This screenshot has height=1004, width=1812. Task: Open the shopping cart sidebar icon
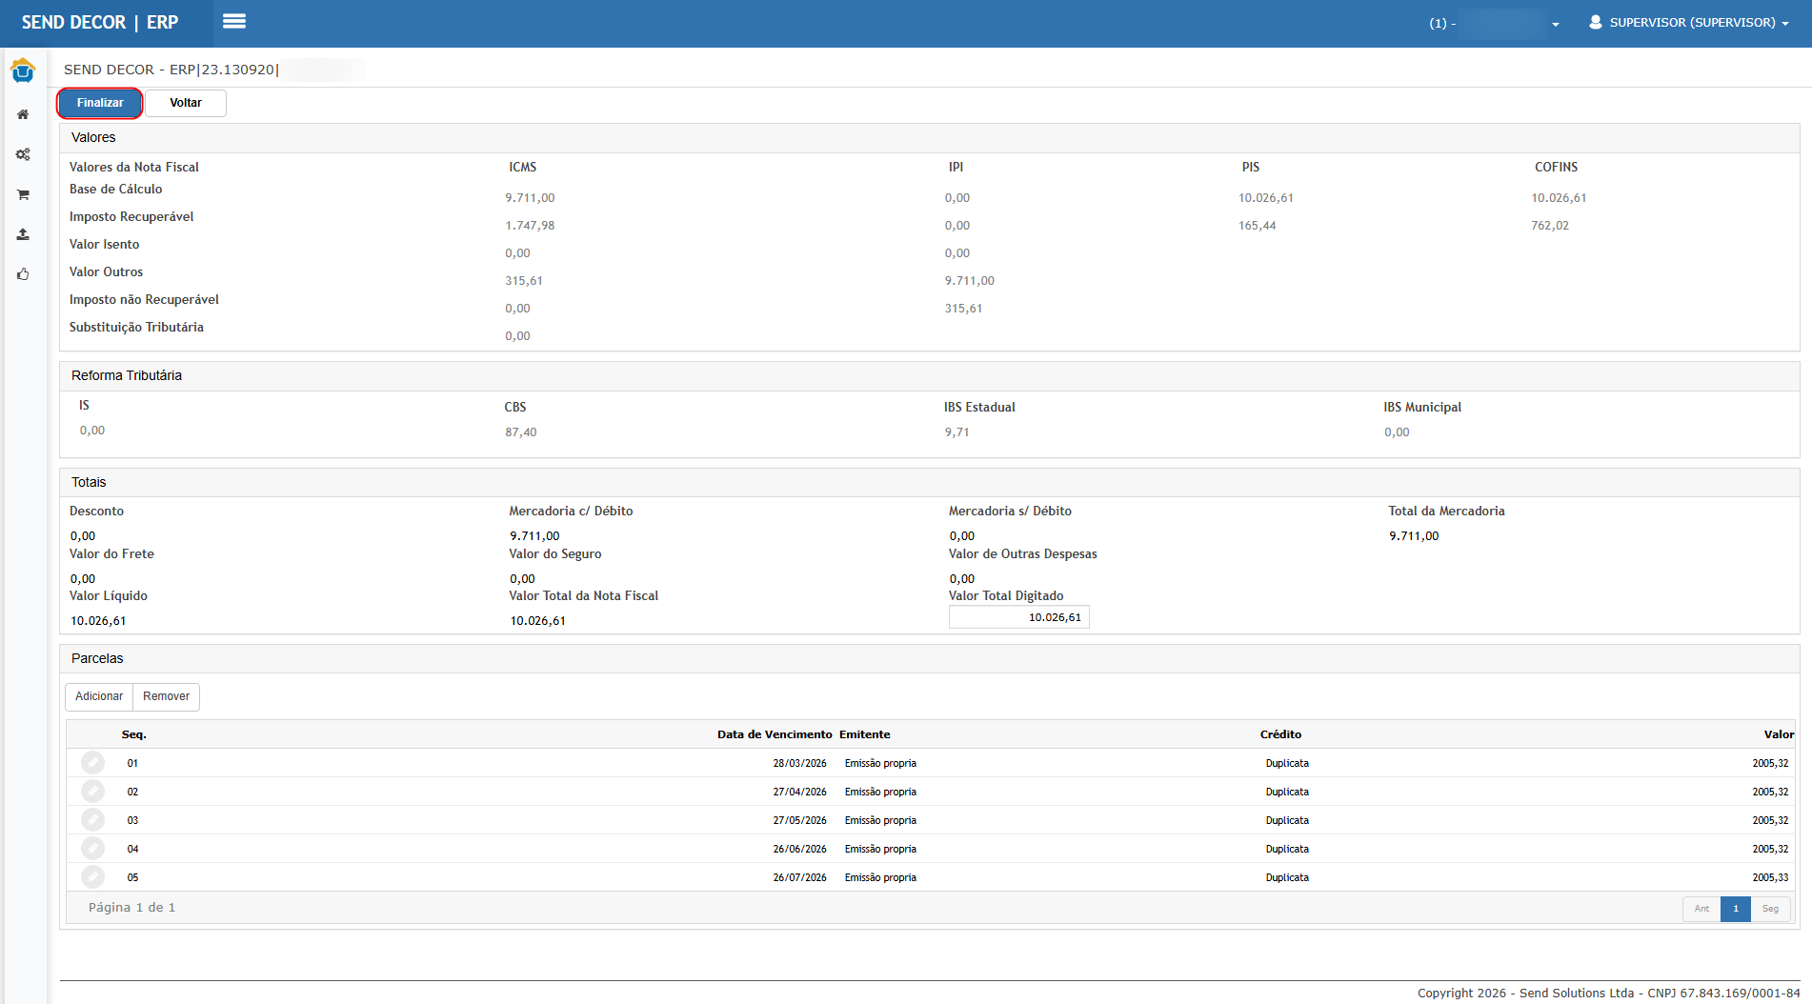click(x=23, y=194)
